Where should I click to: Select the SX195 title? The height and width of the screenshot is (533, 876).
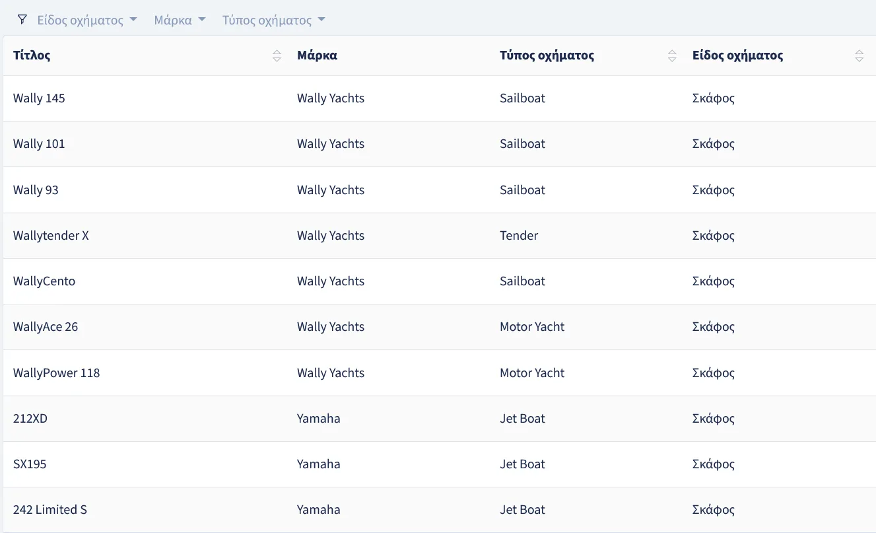[x=30, y=464]
